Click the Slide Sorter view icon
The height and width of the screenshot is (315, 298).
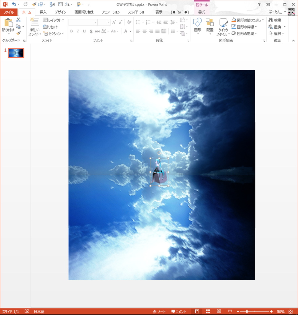pos(208,311)
